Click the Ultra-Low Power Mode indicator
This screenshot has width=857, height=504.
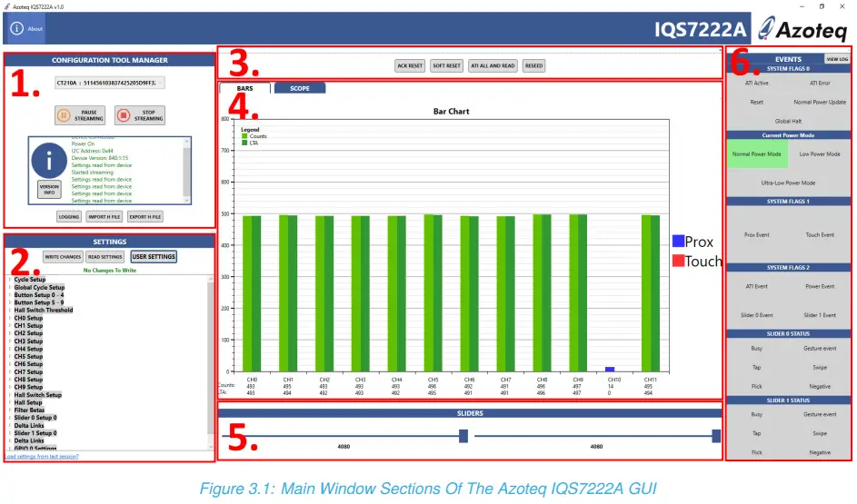pyautogui.click(x=788, y=183)
